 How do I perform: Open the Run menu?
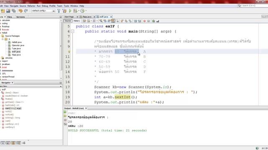click(x=39, y=6)
